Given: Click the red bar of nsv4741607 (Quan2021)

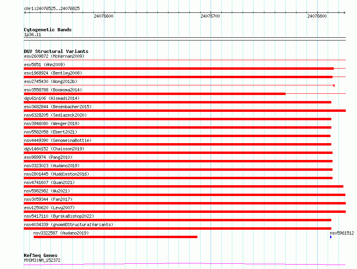Looking at the screenshot, I should 183,186.
